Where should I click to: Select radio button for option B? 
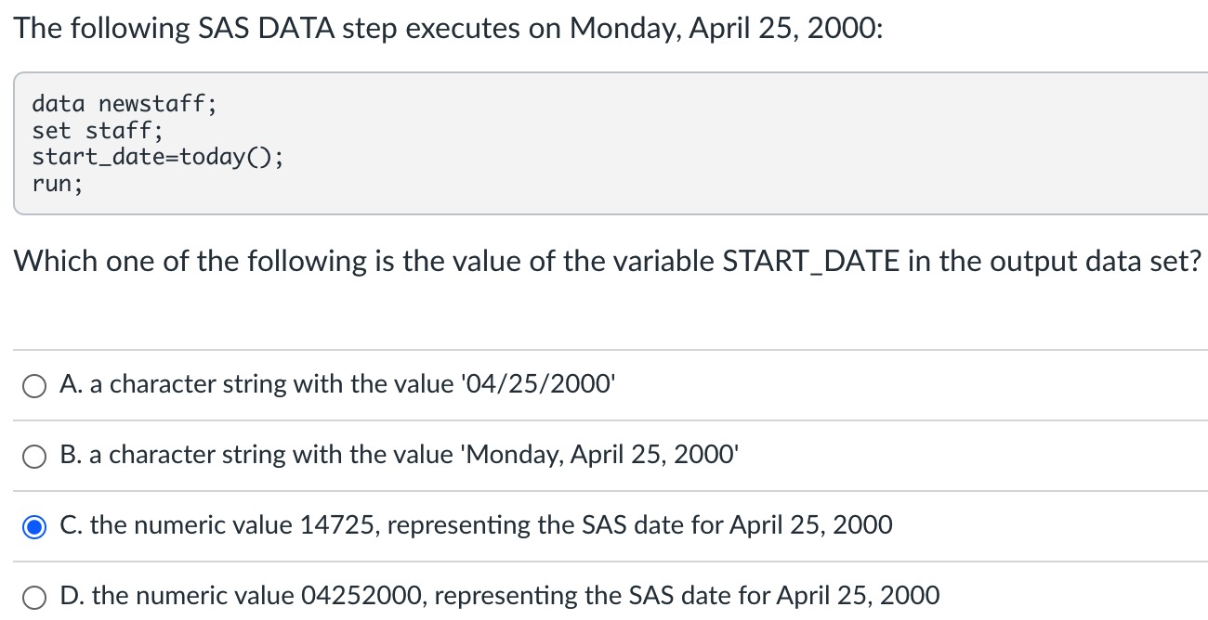(34, 457)
